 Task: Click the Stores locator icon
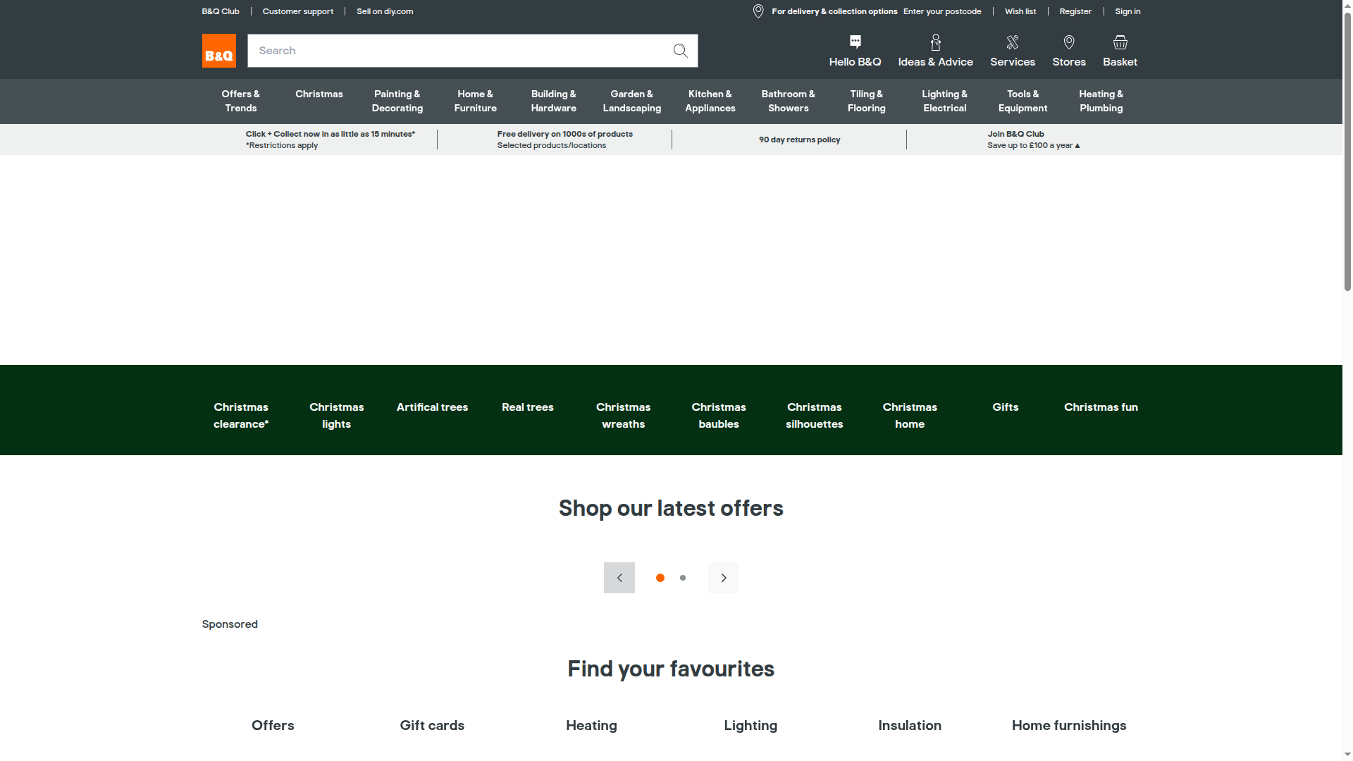pyautogui.click(x=1069, y=43)
